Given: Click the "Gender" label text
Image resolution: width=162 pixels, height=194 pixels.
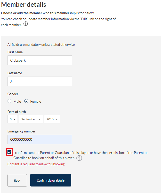Looking at the screenshot, I should 13,94.
